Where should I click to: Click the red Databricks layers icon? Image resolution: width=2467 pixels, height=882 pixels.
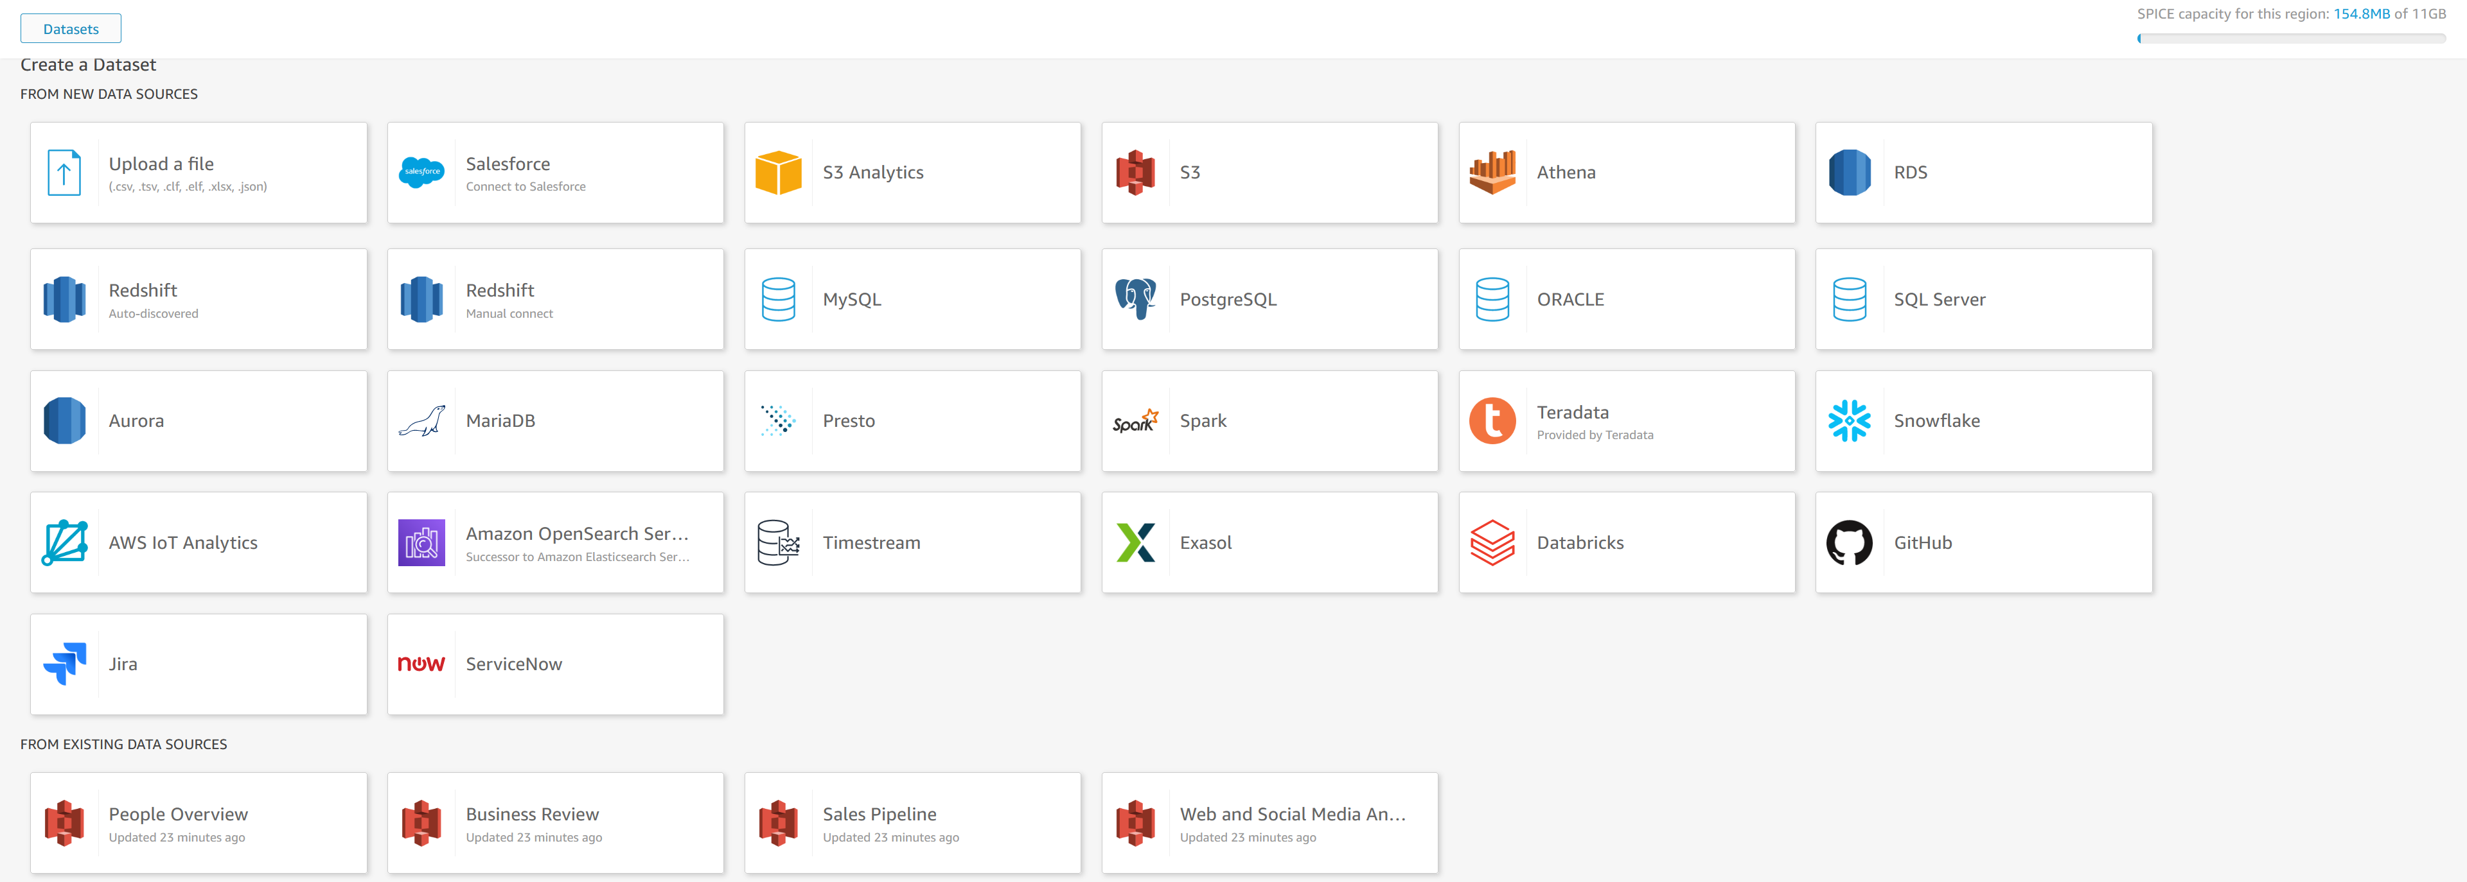pyautogui.click(x=1492, y=542)
